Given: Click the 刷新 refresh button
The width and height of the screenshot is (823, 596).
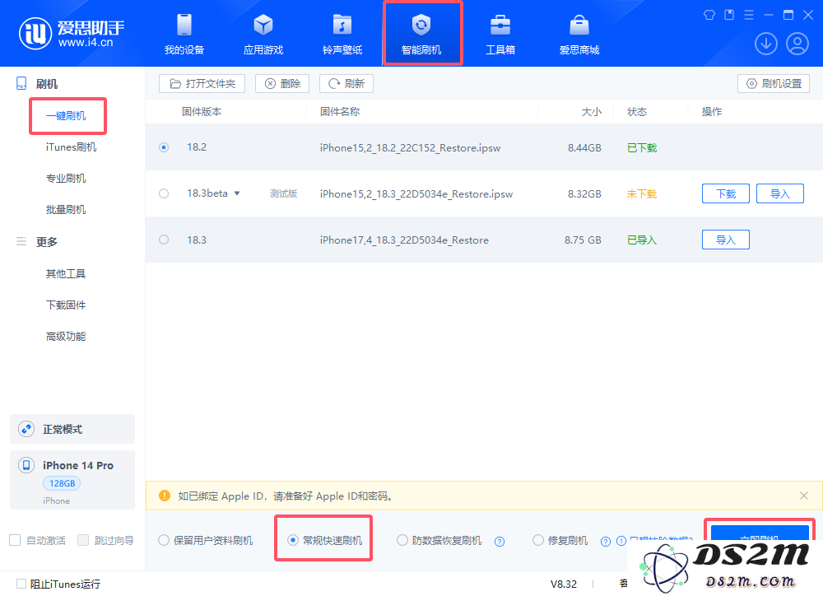Looking at the screenshot, I should 346,83.
